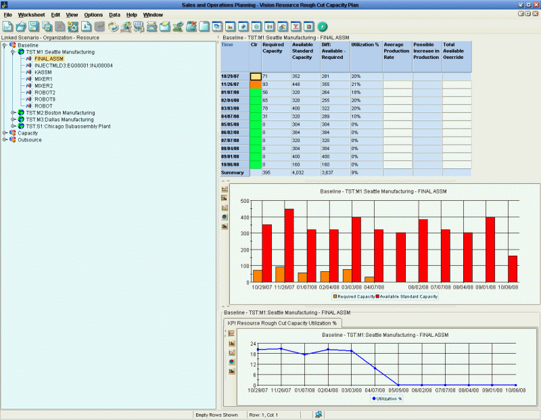Open the View menu
The height and width of the screenshot is (420, 541).
72,15
